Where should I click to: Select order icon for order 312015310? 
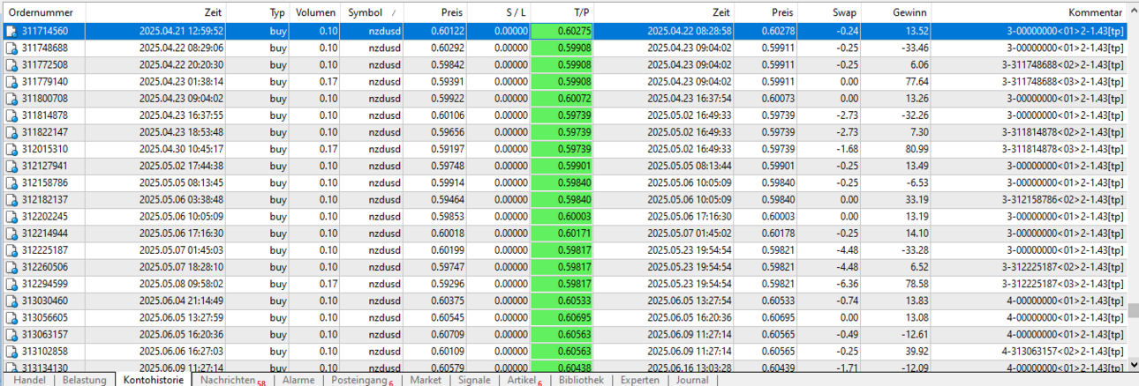[11, 149]
